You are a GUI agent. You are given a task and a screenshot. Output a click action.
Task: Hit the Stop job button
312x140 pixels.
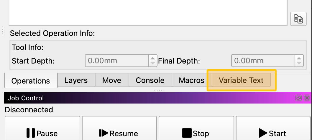click(x=196, y=133)
